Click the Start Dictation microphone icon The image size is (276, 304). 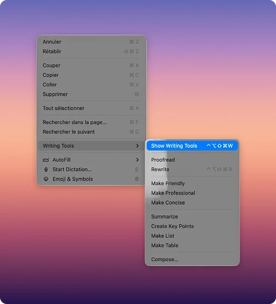click(x=46, y=170)
